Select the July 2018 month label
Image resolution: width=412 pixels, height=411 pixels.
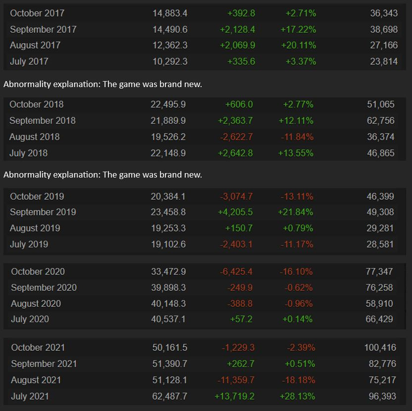tap(29, 153)
